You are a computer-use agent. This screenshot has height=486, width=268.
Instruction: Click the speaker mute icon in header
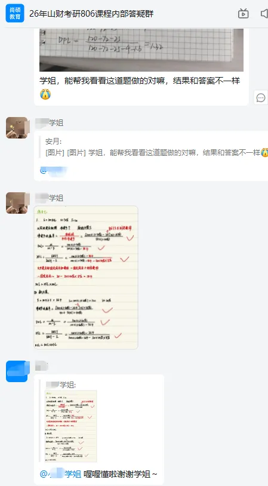[264, 14]
